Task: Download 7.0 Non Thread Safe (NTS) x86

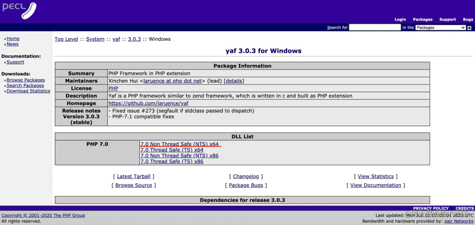Action: point(179,156)
